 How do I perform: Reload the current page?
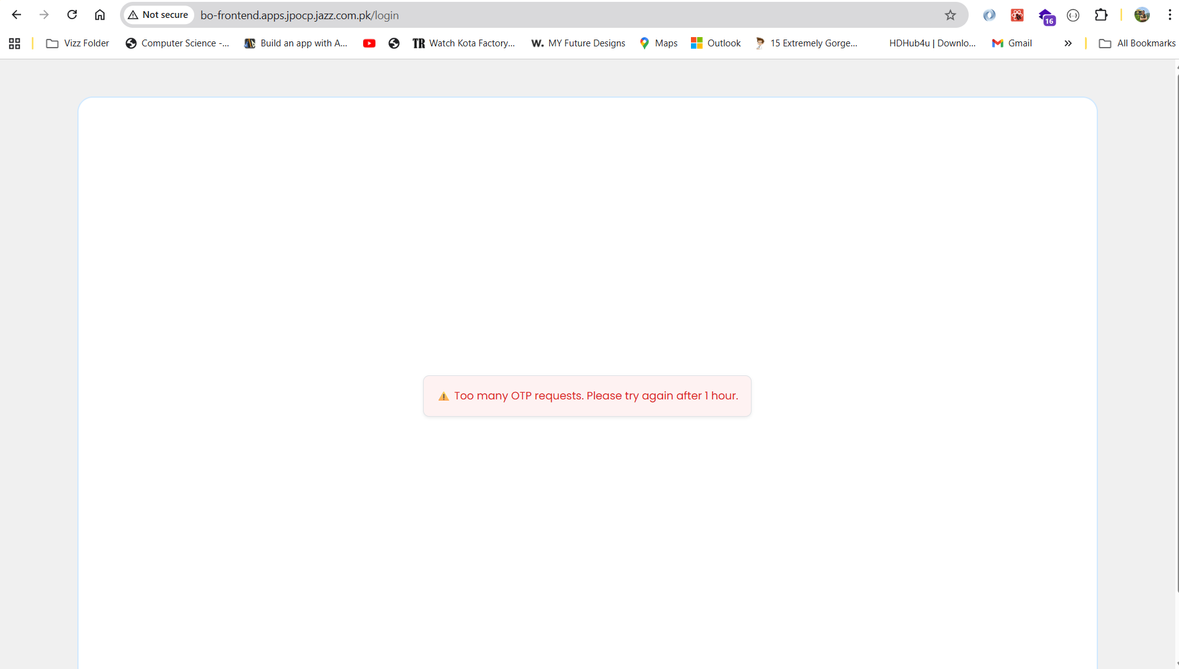click(72, 15)
